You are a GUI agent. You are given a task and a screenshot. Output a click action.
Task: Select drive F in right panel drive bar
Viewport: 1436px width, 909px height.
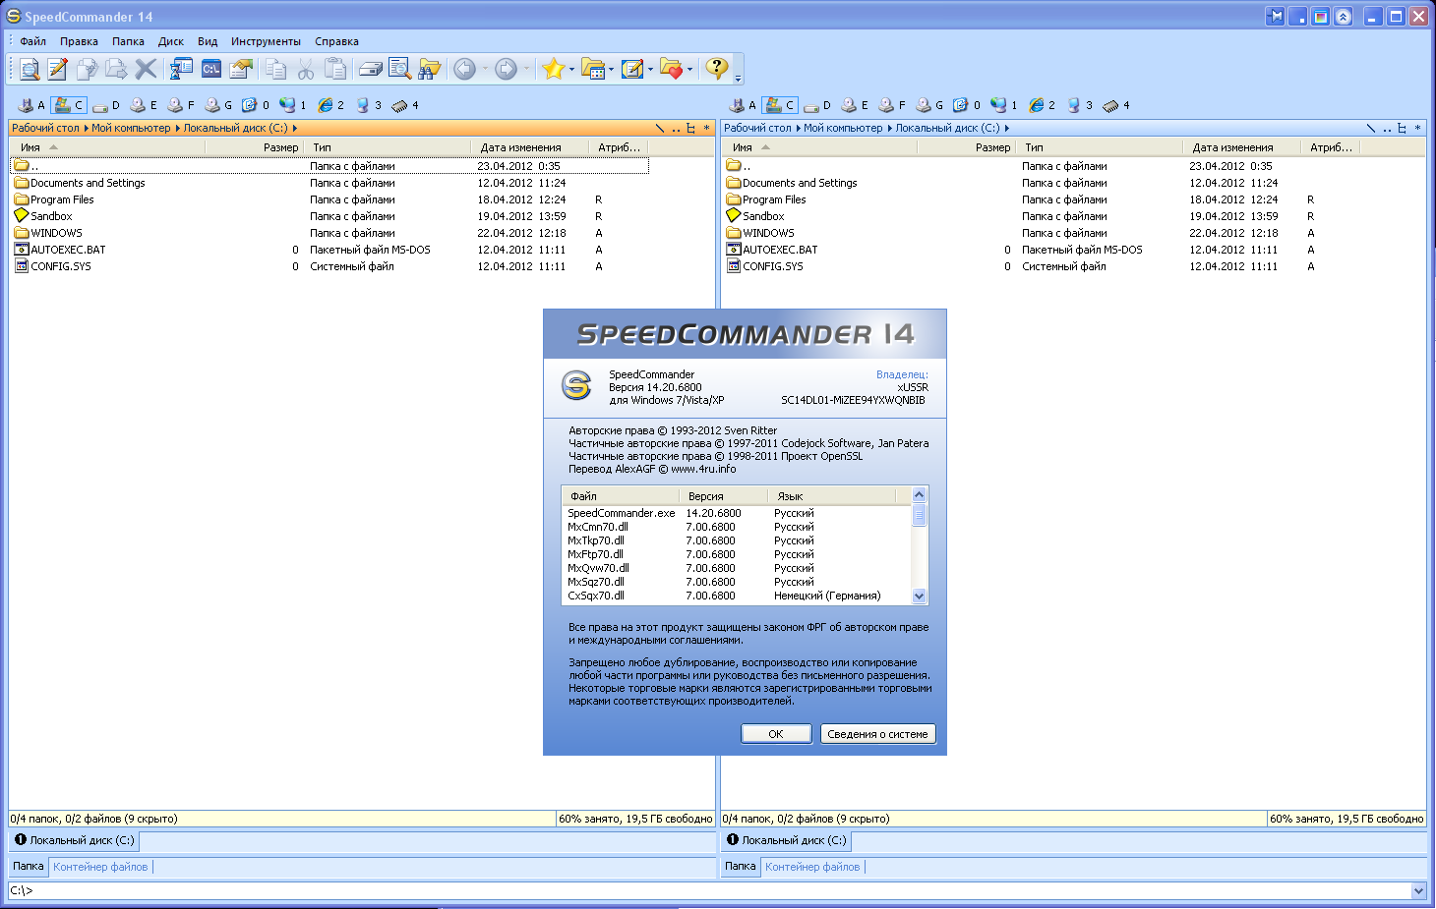[892, 104]
